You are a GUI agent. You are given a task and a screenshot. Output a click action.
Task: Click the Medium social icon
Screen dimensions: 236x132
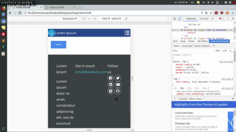coord(111,91)
